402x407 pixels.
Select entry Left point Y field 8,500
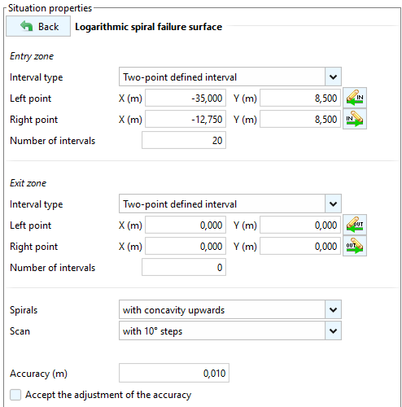[x=300, y=98]
